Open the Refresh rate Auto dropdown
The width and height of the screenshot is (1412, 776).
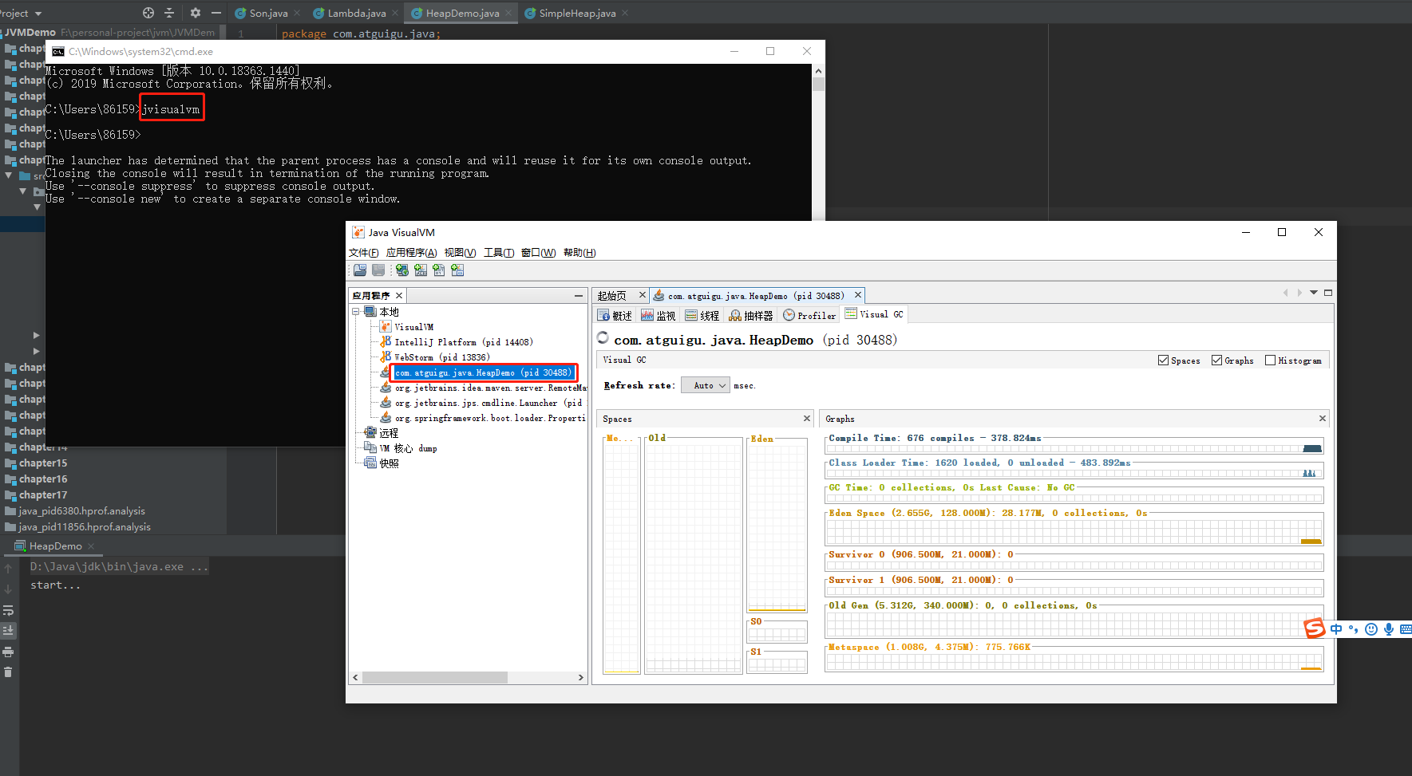[x=706, y=385]
